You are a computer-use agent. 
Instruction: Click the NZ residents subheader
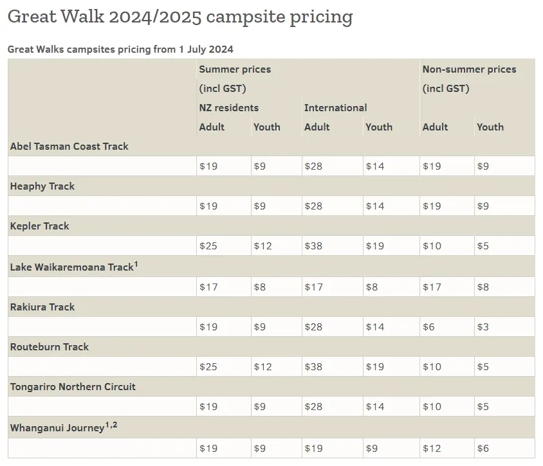point(229,108)
